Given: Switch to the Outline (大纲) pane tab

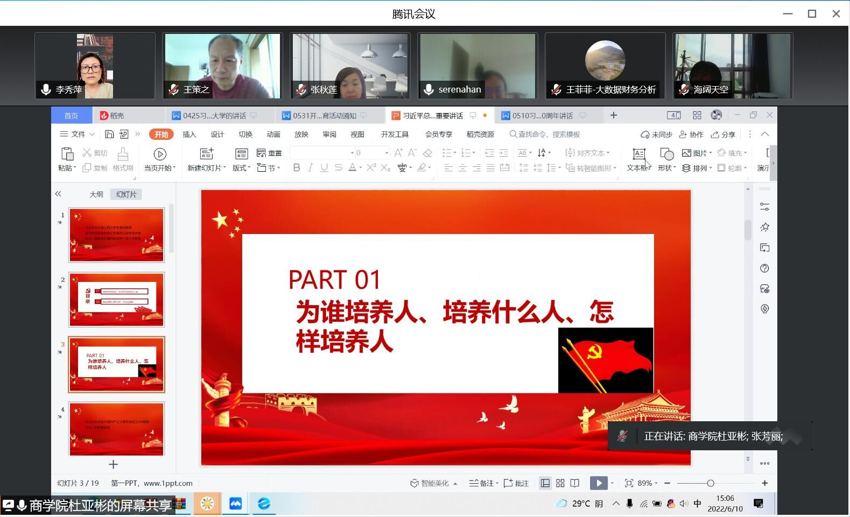Looking at the screenshot, I should coord(96,194).
